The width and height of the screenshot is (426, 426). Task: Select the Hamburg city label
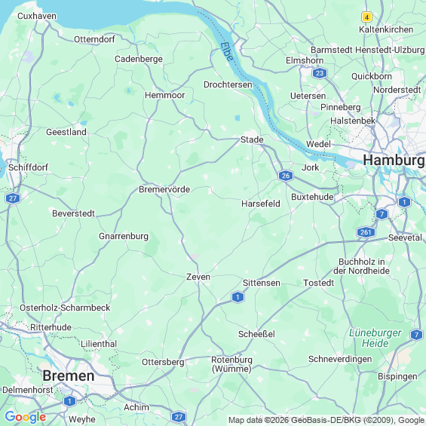(394, 160)
